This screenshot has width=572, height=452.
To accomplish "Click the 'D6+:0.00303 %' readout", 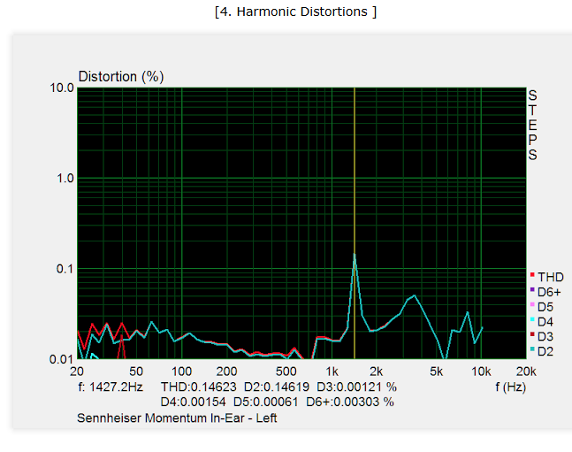I will click(350, 402).
